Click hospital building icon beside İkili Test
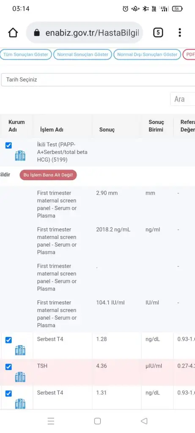The height and width of the screenshot is (433, 195). click(x=20, y=156)
